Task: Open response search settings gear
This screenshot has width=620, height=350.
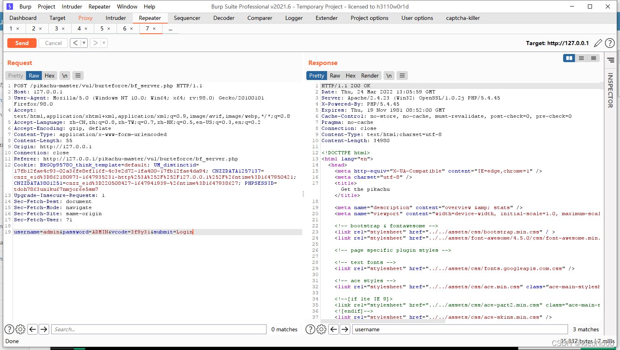Action: pos(321,329)
